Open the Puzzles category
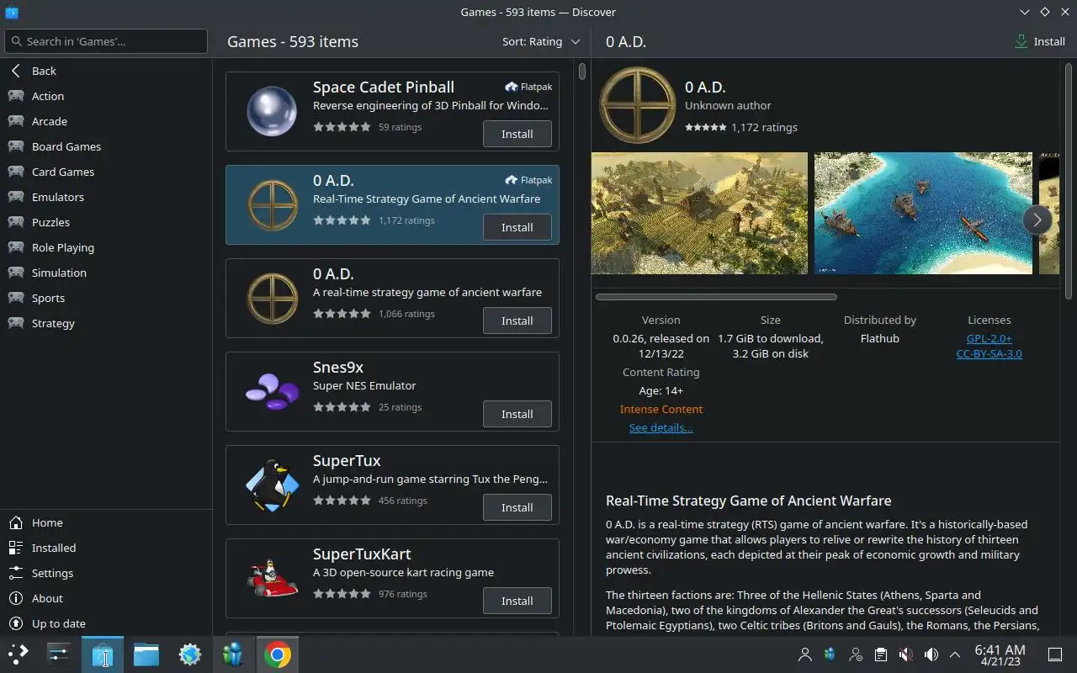Screen dimensions: 1077x673 coord(106,222)
